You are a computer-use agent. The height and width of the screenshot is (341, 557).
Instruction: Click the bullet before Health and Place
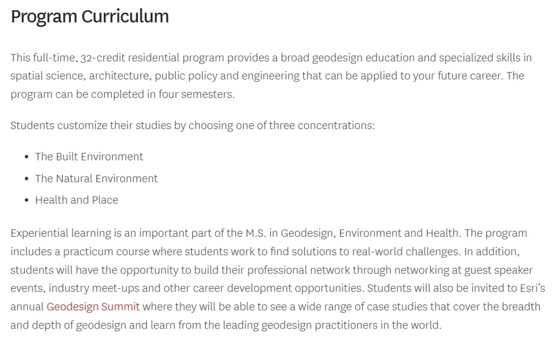[26, 200]
